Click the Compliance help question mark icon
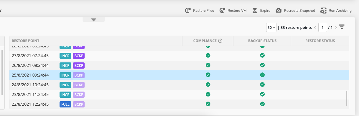Screen dimensions: 359x116 tap(220, 41)
